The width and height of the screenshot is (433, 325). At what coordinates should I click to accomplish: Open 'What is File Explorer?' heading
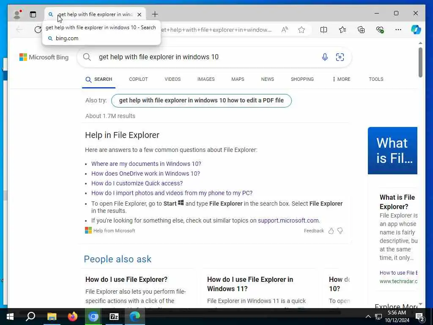[397, 202]
